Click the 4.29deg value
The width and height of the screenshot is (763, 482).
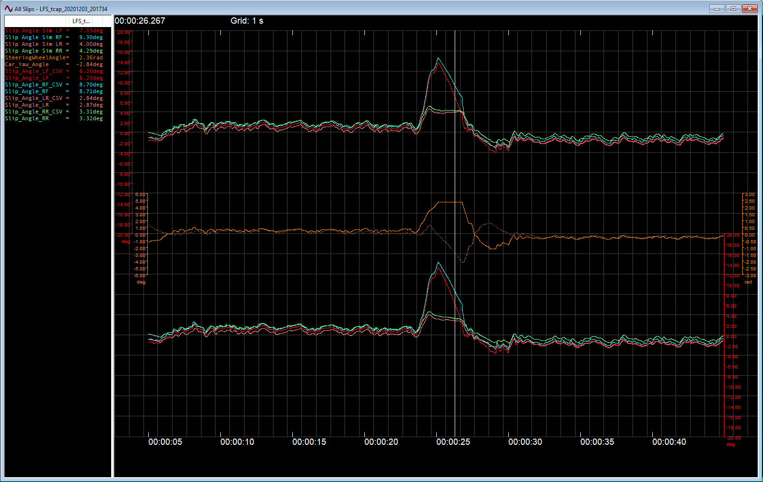click(91, 51)
